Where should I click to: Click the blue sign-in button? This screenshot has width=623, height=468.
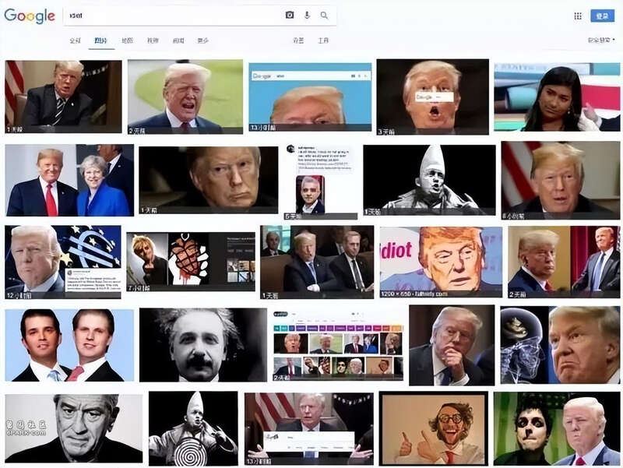(602, 16)
